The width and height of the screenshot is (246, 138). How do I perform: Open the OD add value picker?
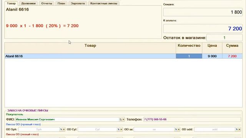click(236, 130)
